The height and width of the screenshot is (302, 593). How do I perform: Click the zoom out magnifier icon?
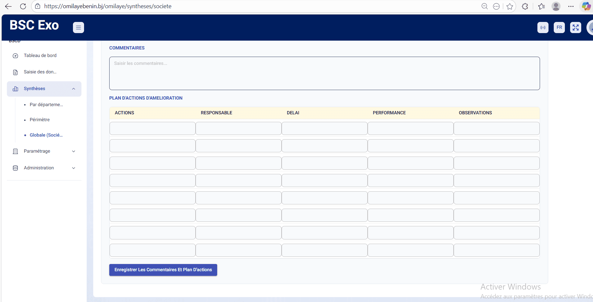484,6
